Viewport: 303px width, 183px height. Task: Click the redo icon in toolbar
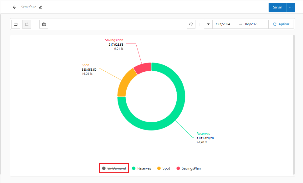pyautogui.click(x=27, y=24)
